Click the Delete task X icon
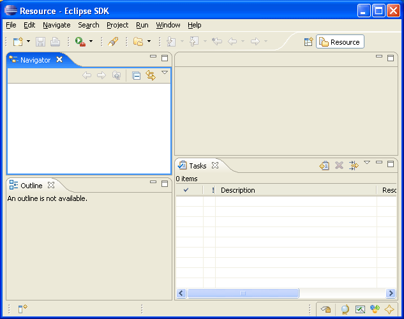Image resolution: width=404 pixels, height=319 pixels. (339, 165)
